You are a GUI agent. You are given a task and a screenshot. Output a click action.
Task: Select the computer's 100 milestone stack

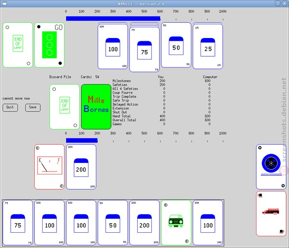click(113, 46)
